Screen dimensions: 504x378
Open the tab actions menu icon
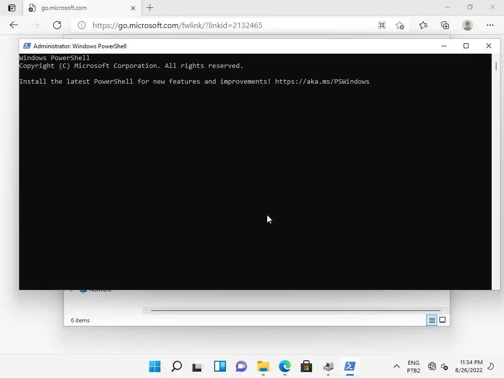pos(12,8)
